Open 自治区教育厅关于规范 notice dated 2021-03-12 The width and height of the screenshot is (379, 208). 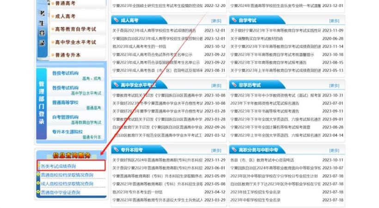coord(158,135)
